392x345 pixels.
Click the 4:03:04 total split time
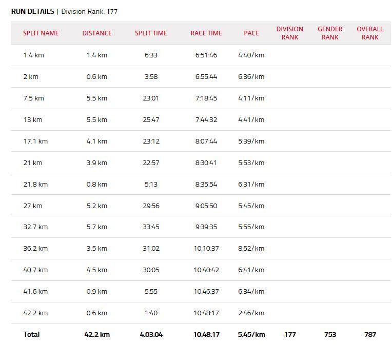pyautogui.click(x=151, y=335)
